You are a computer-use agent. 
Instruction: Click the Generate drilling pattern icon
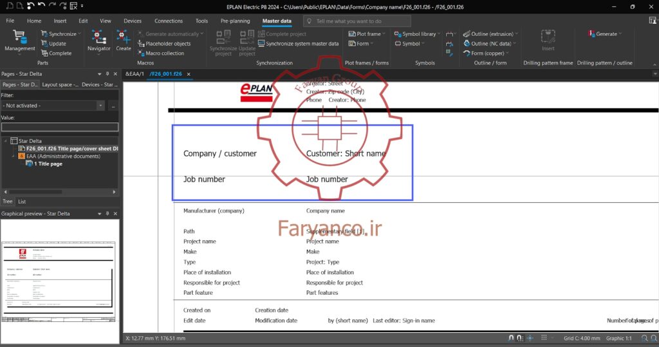pyautogui.click(x=592, y=33)
